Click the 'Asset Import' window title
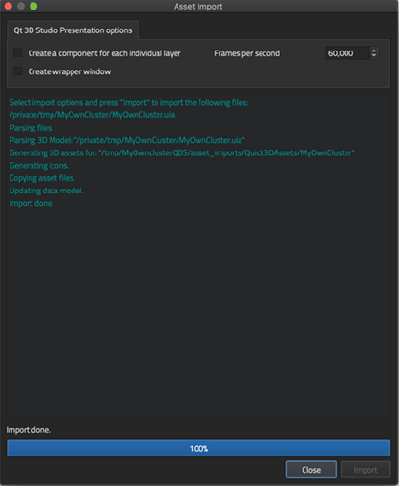The image size is (399, 486). [199, 7]
